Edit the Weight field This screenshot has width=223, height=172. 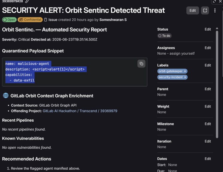[208, 107]
